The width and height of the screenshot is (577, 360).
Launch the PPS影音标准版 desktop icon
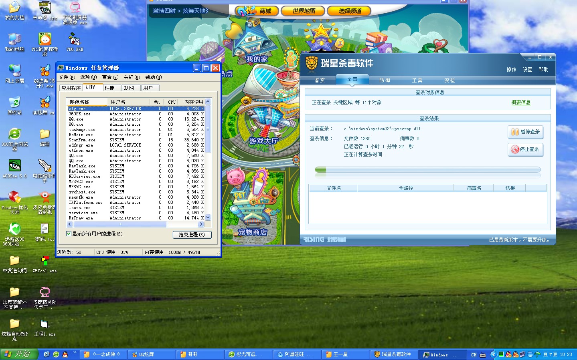(x=45, y=44)
